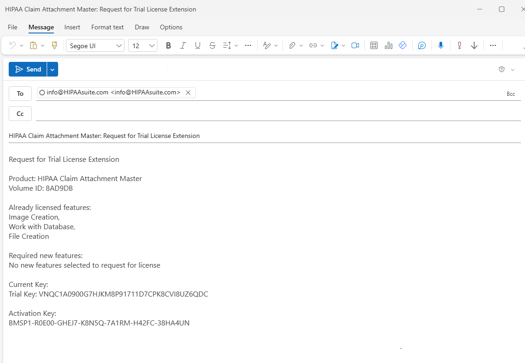Viewport: 525px width, 363px height.
Task: Click the Poll chart icon
Action: pyautogui.click(x=389, y=45)
